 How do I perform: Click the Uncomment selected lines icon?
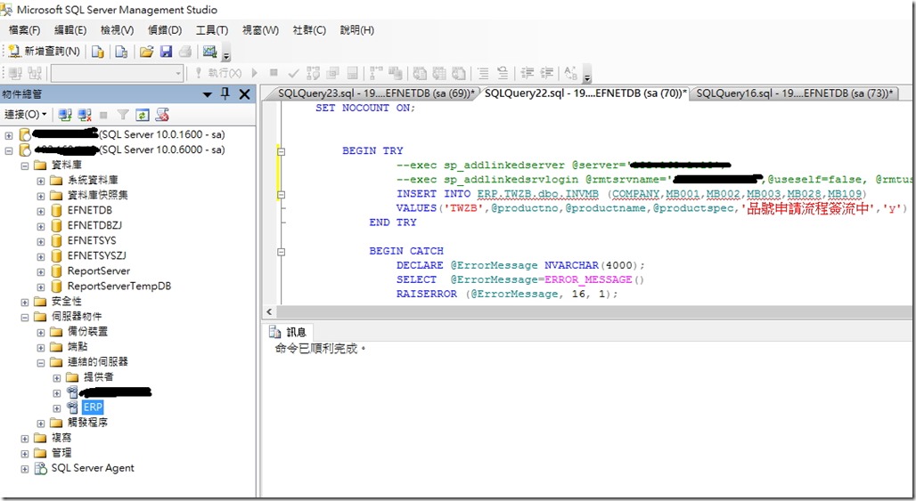click(x=502, y=73)
